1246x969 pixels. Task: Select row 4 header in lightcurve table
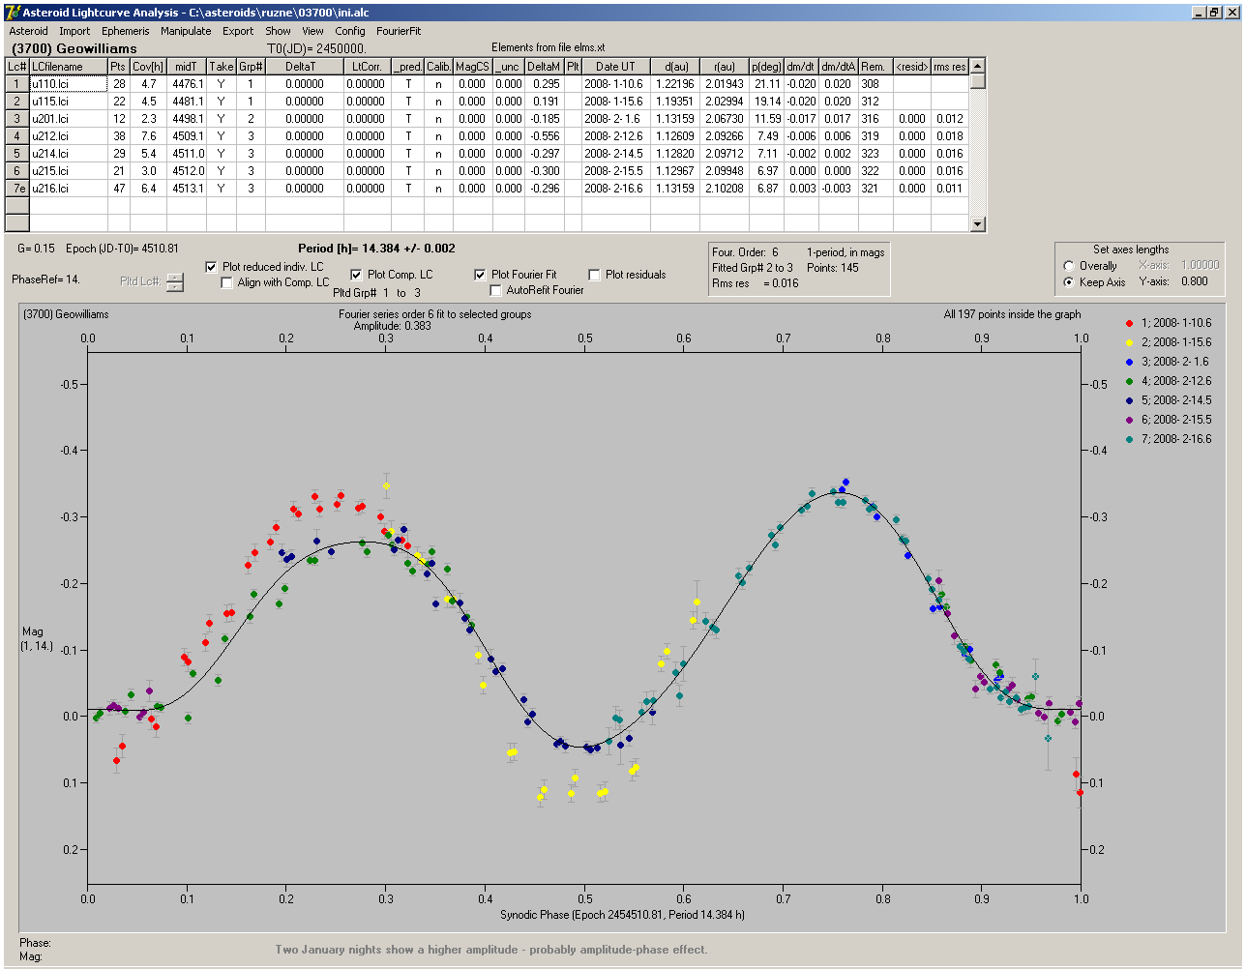click(x=17, y=136)
